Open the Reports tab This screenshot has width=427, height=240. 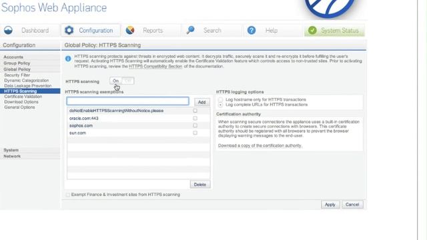[x=151, y=30]
